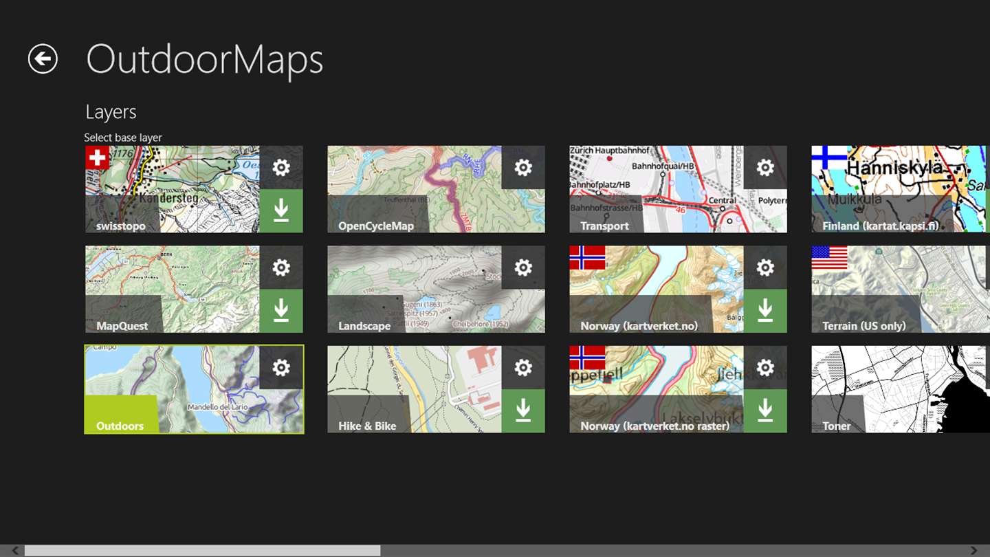
Task: Pick the Finland (kartat.kapsi.fi) layer
Action: pyautogui.click(x=901, y=189)
